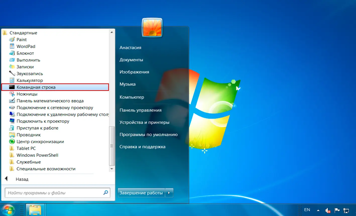Viewport: 356px width, 216px height.
Task: Click the Командная строка console icon
Action: 12,87
